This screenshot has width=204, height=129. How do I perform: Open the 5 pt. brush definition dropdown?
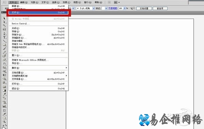pyautogui.click(x=93, y=8)
